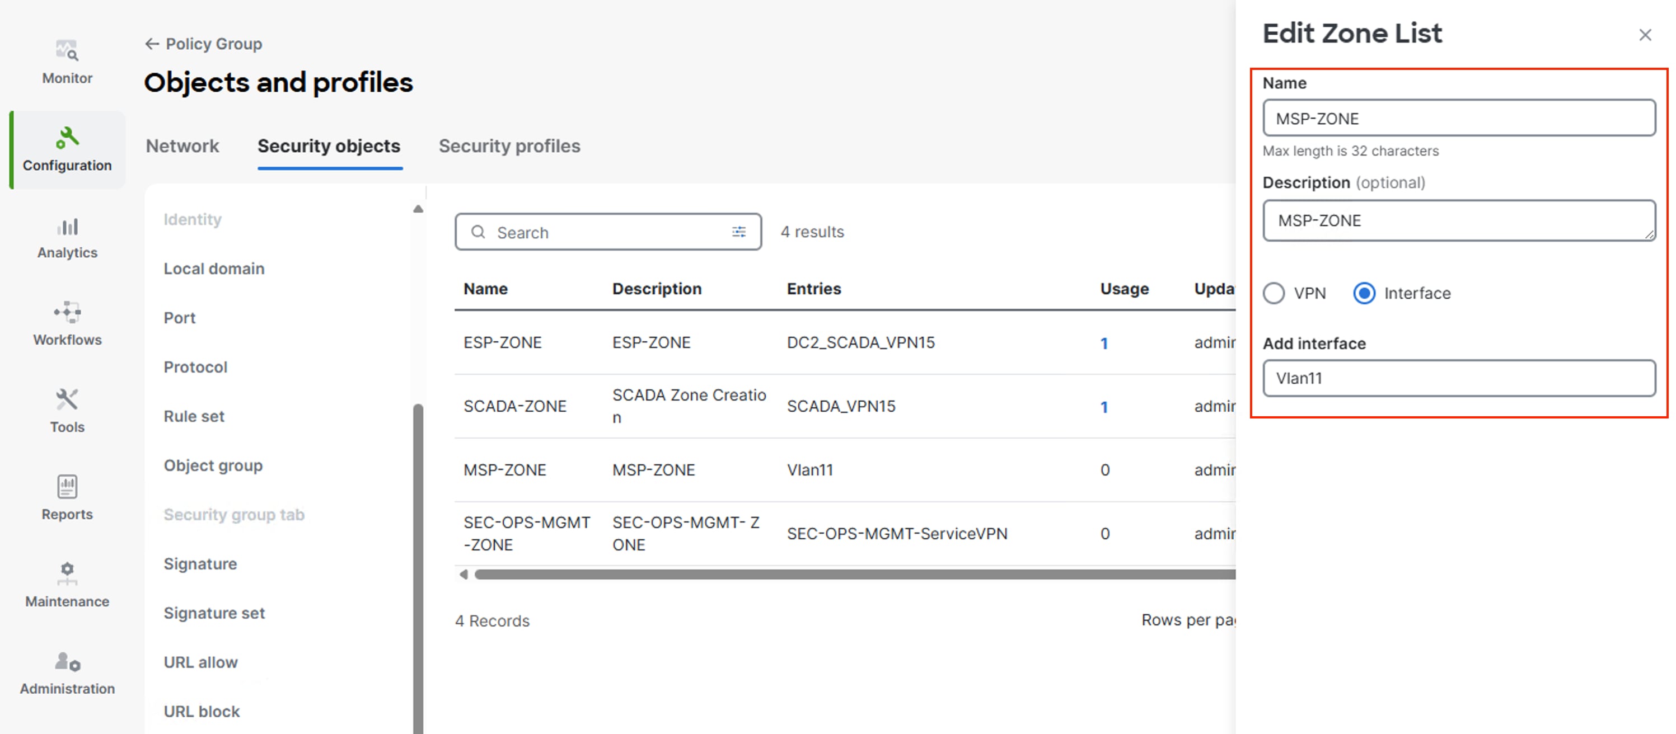Open the Workflows icon

67,313
